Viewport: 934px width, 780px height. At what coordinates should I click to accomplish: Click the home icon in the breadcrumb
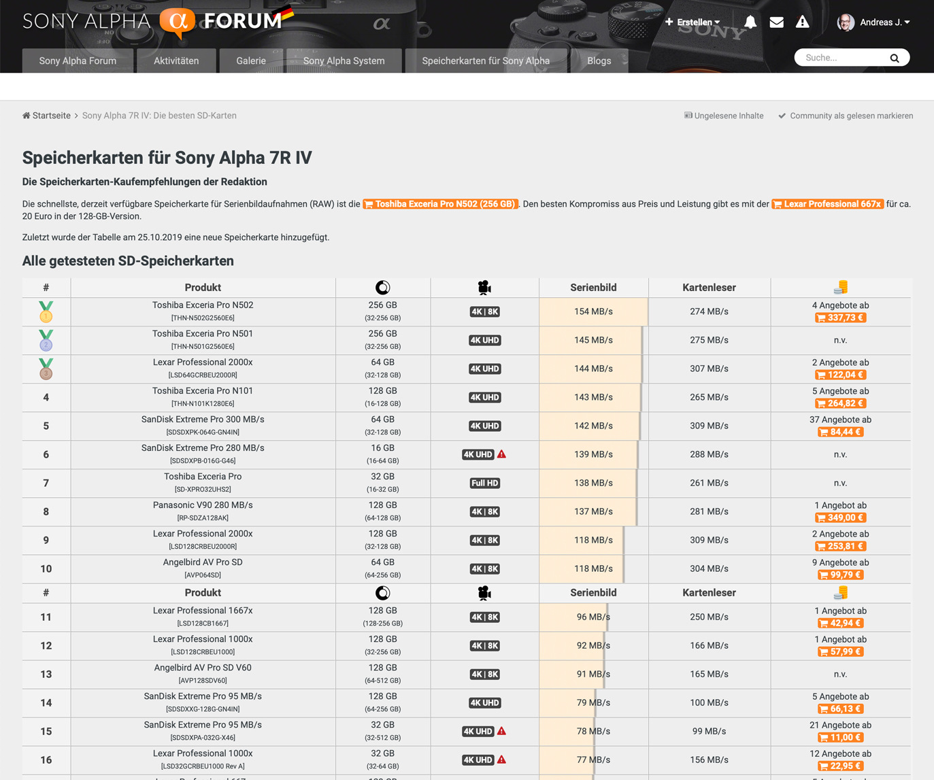coord(27,116)
